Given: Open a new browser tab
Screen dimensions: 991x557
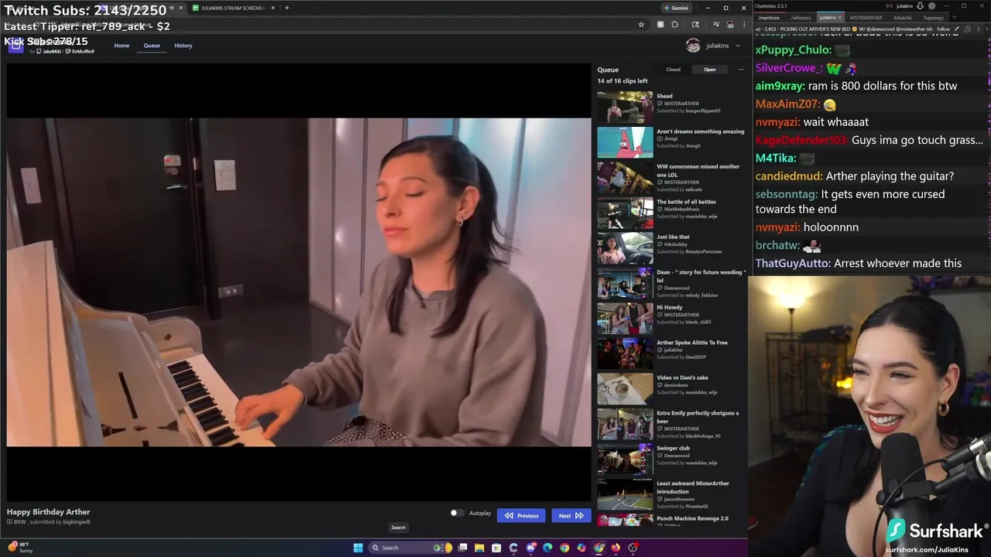Looking at the screenshot, I should (286, 8).
